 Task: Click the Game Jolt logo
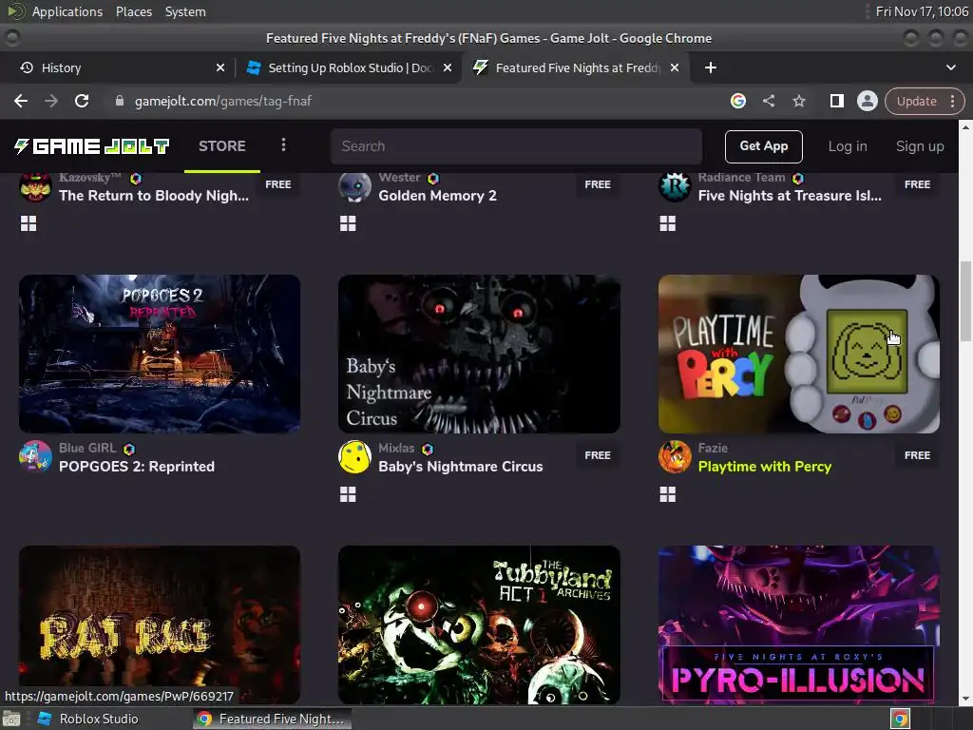(x=92, y=146)
